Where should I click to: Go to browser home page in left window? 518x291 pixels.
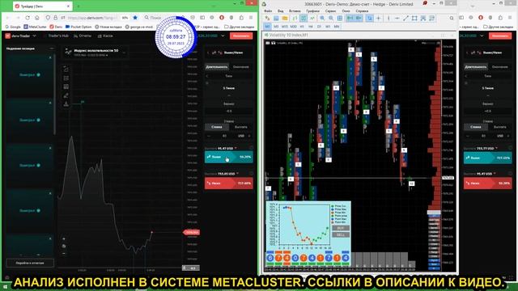coord(37,18)
